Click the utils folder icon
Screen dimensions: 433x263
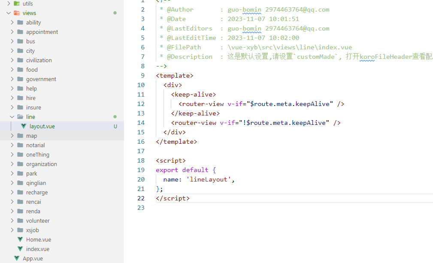17,3
